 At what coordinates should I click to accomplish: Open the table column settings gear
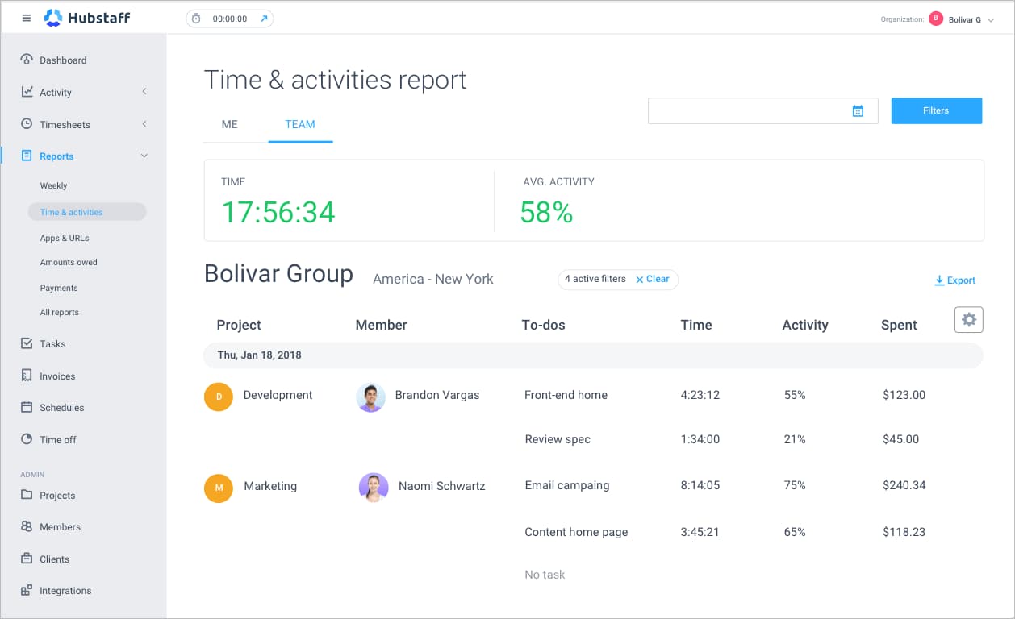point(968,319)
